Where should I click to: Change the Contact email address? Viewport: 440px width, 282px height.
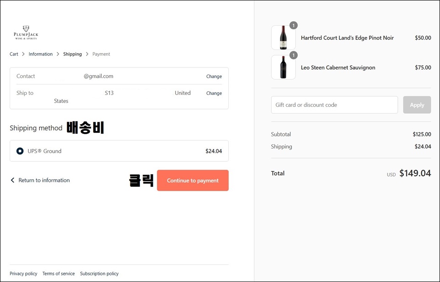[x=214, y=77]
